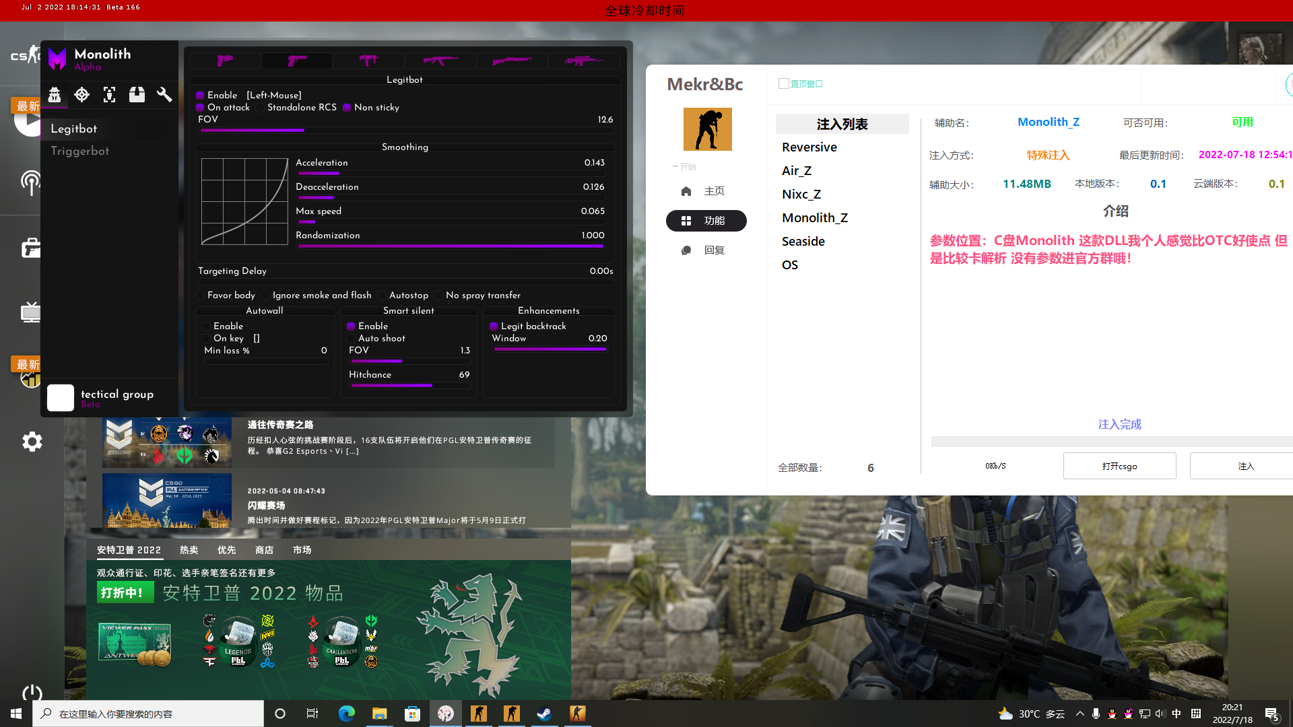Select the pistol weapon tab icon

click(225, 61)
